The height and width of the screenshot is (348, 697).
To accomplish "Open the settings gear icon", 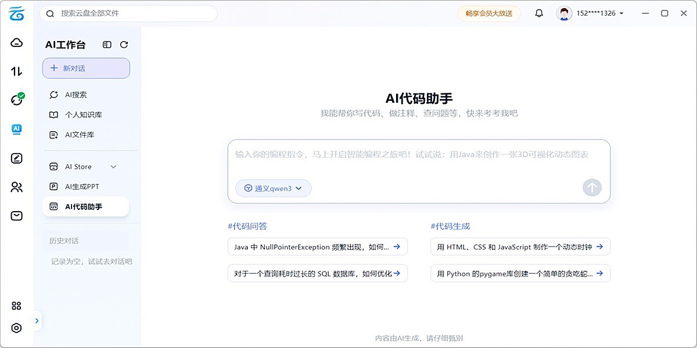I will click(x=17, y=328).
